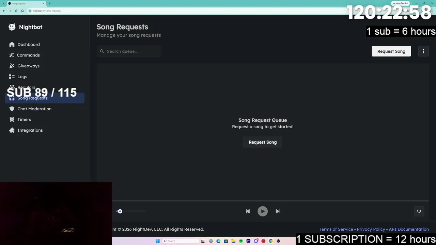Open the Logs page
The height and width of the screenshot is (245, 436).
(x=22, y=77)
